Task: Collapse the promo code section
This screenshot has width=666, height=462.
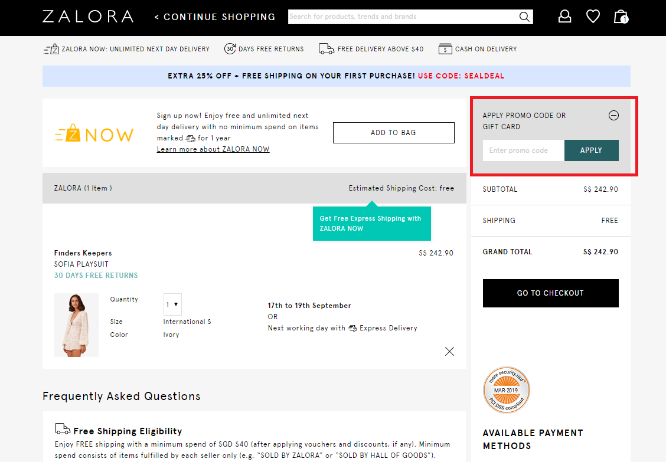Action: click(x=613, y=116)
